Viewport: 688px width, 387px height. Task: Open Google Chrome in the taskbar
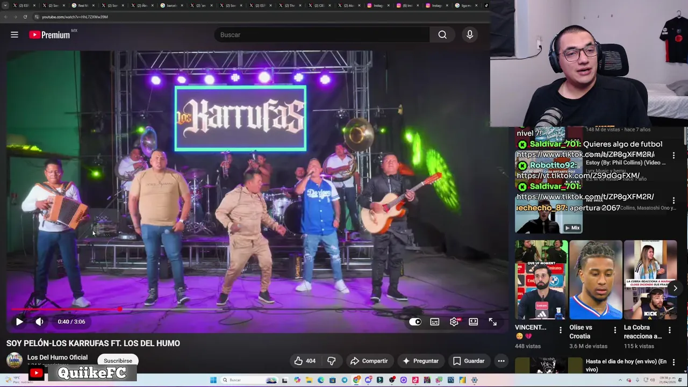pos(356,380)
